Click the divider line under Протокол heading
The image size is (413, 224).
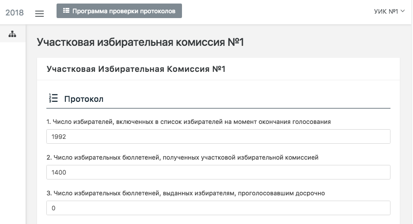218,108
